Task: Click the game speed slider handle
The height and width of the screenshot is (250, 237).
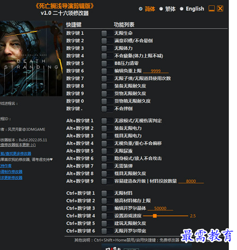Action: 155,216
